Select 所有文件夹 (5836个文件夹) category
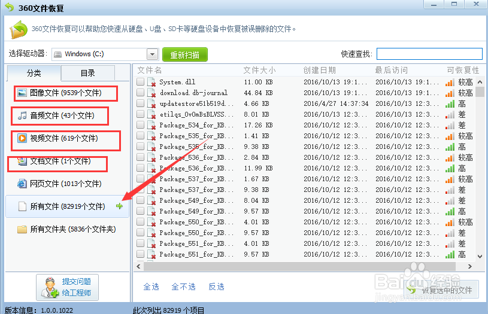This screenshot has height=314, width=488. (66, 230)
